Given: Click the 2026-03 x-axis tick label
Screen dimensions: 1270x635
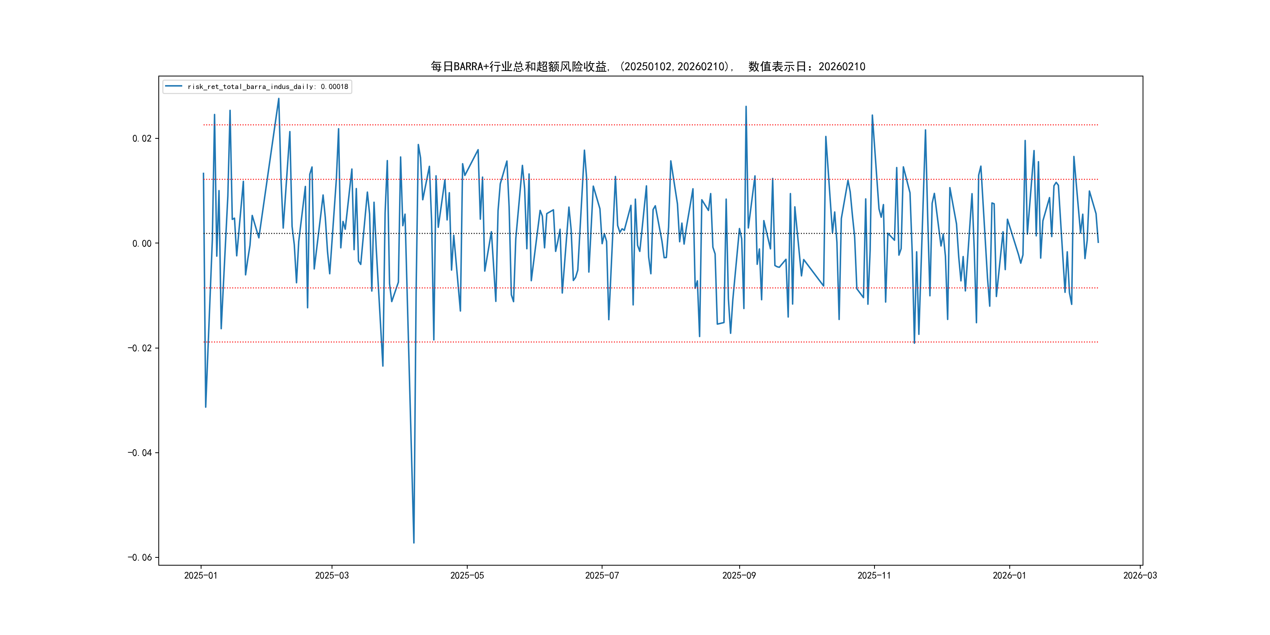Looking at the screenshot, I should [x=1139, y=575].
